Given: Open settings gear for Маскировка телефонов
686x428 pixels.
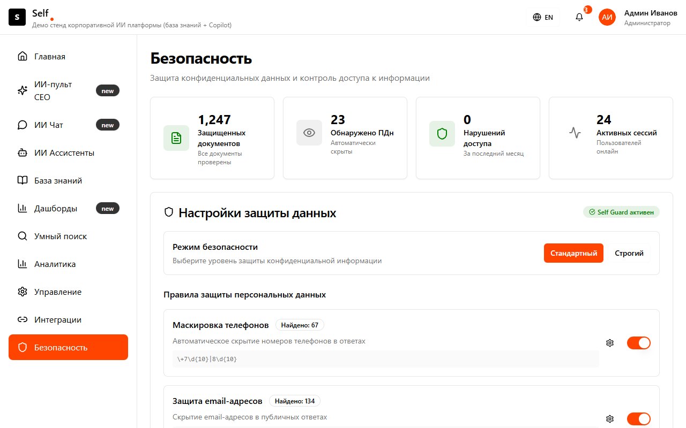Looking at the screenshot, I should (x=610, y=343).
